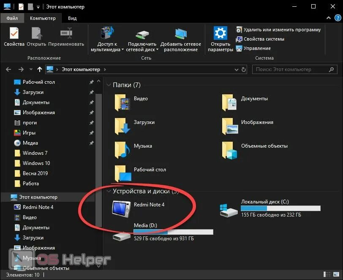Viewport: 343px width, 280px height.
Task: Open Свойства системы
Action: (260, 39)
